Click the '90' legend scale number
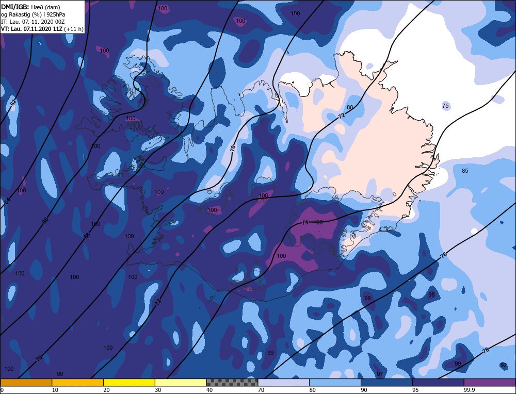 pos(364,390)
